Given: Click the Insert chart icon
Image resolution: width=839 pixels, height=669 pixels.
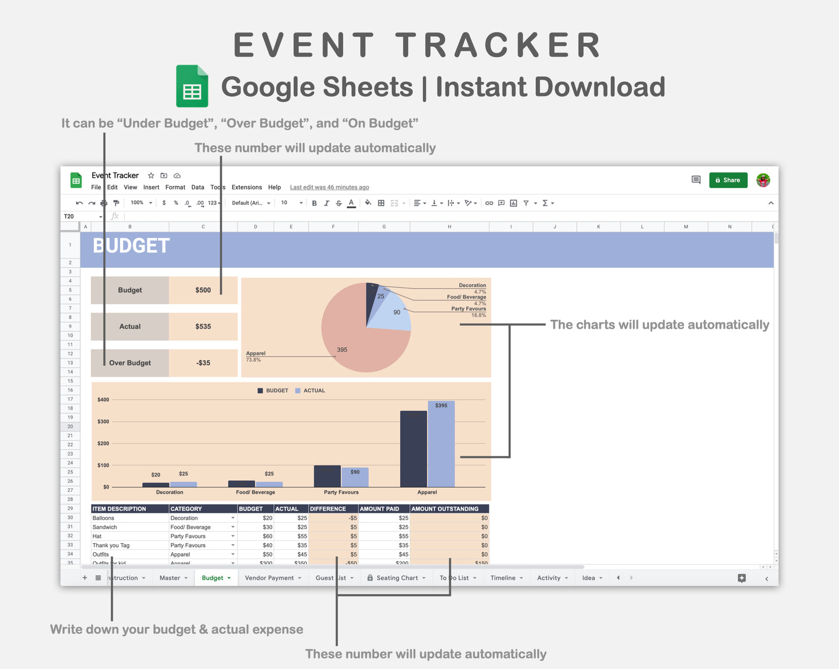Looking at the screenshot, I should 513,203.
